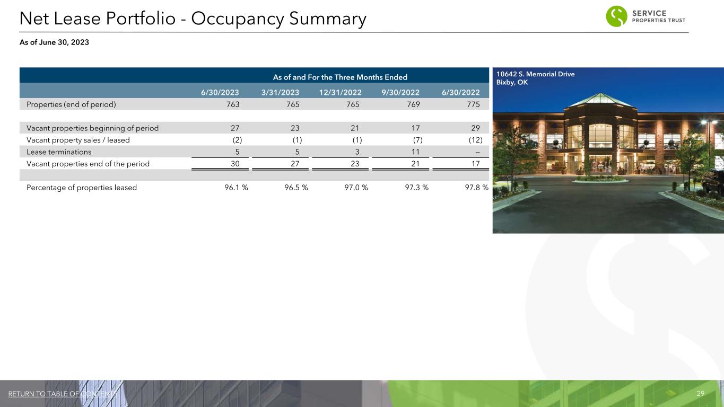Viewport: 724px width, 407px height.
Task: Click the Percentage of properties leased label
Action: (82, 187)
